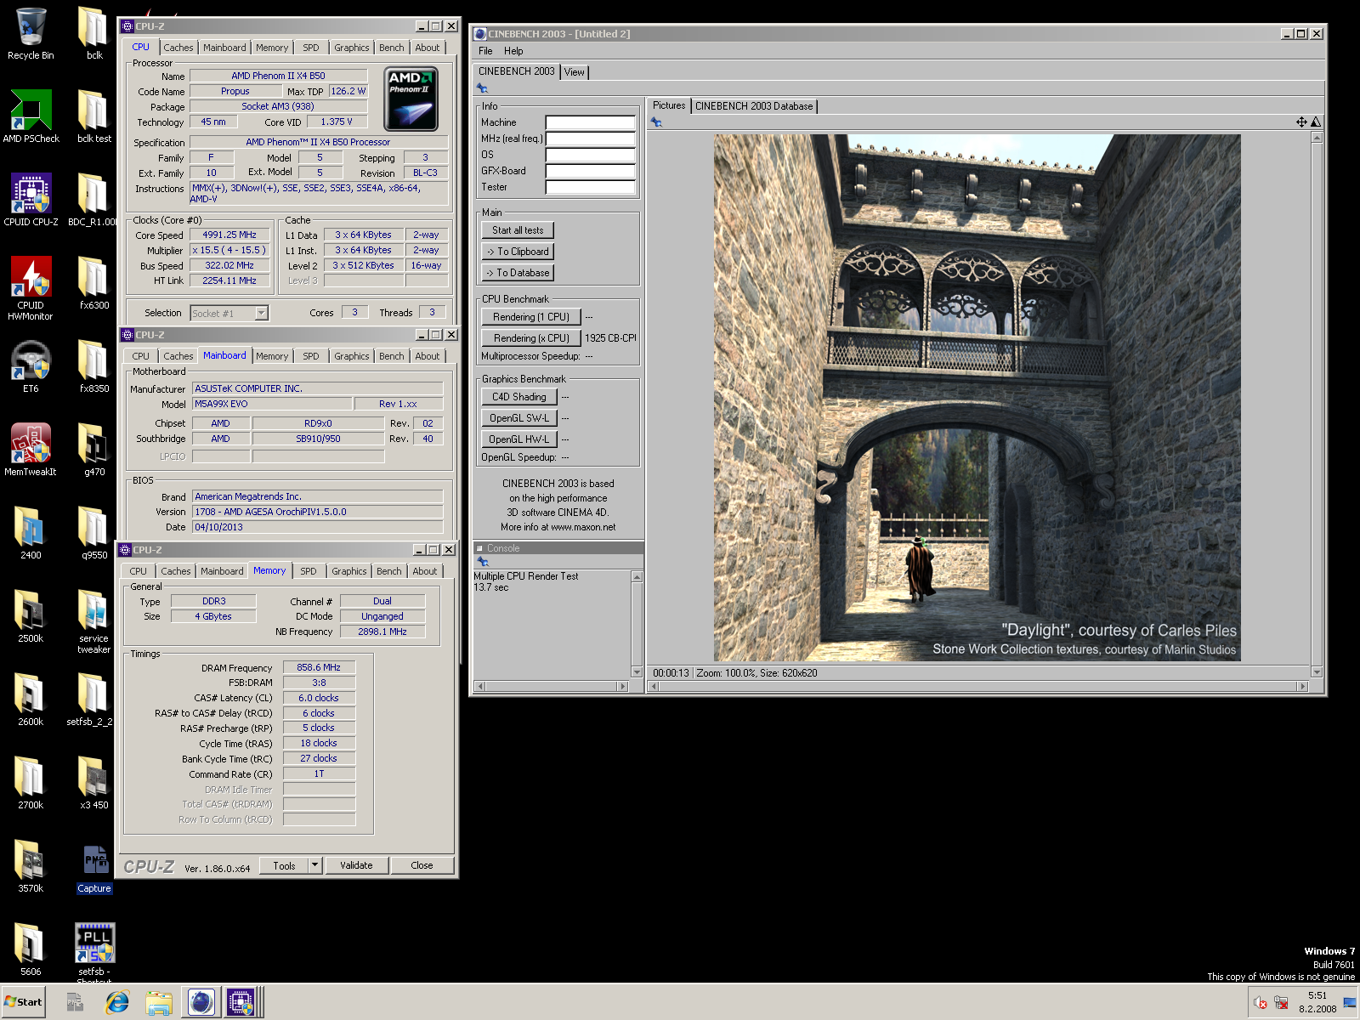Run the Rendering (1 CPU) benchmark
The image size is (1360, 1020).
(531, 317)
